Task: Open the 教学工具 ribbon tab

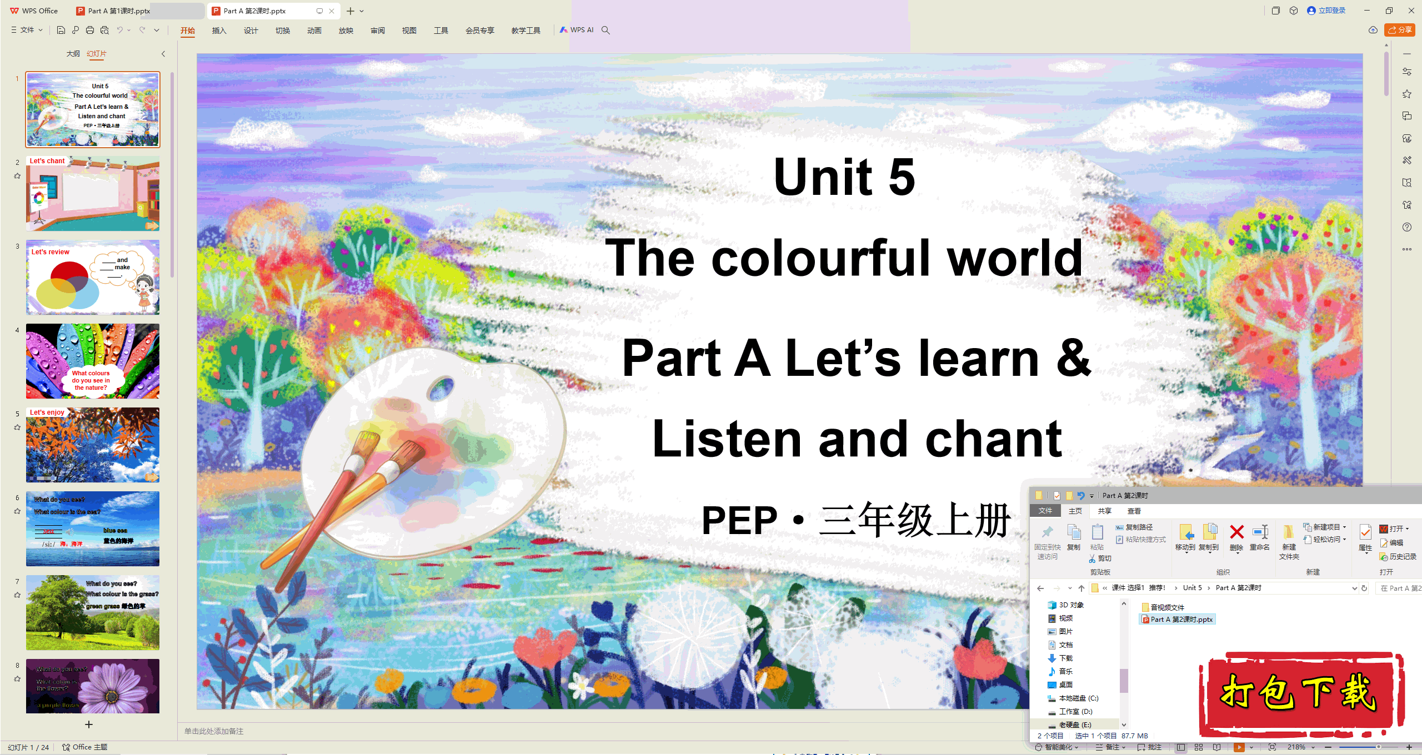Action: [526, 31]
